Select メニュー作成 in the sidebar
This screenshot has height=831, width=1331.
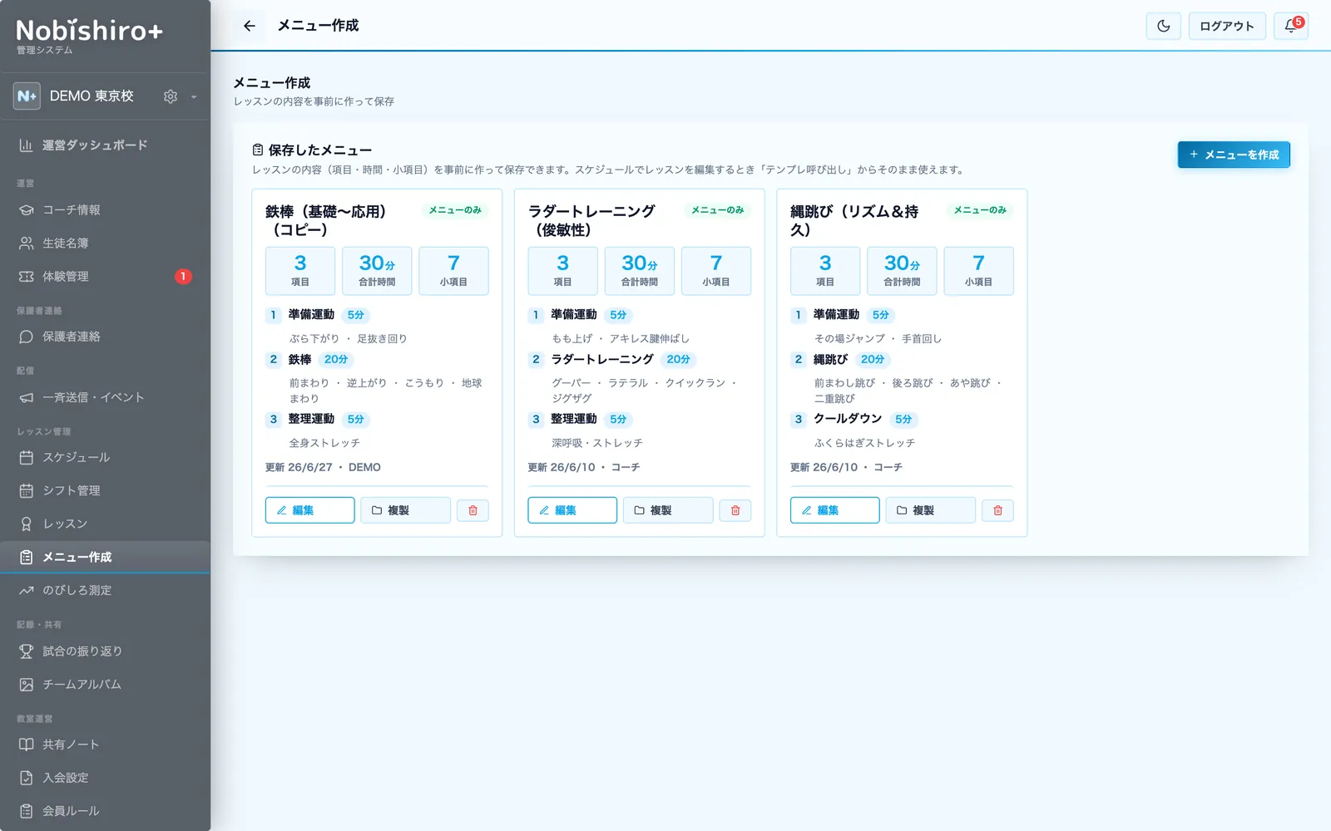[105, 557]
